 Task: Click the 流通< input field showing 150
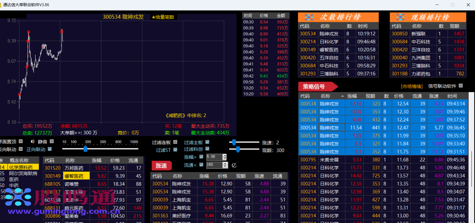click(x=215, y=165)
